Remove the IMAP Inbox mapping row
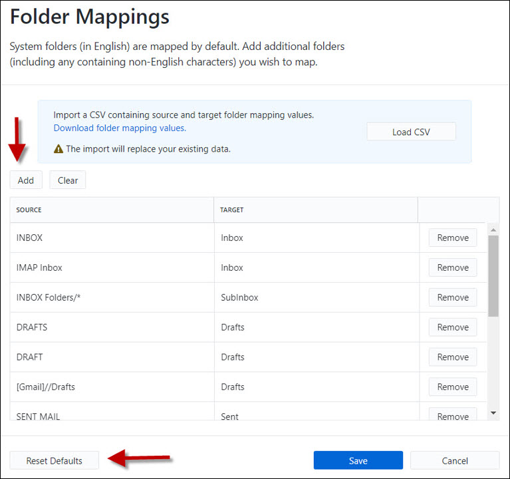Image resolution: width=510 pixels, height=479 pixels. click(x=453, y=267)
